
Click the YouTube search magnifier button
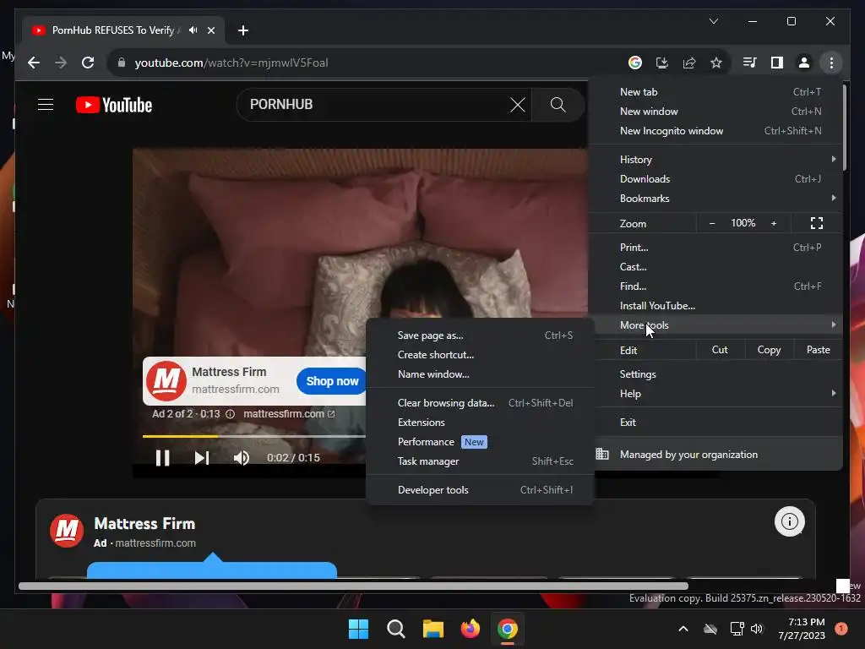pyautogui.click(x=558, y=105)
